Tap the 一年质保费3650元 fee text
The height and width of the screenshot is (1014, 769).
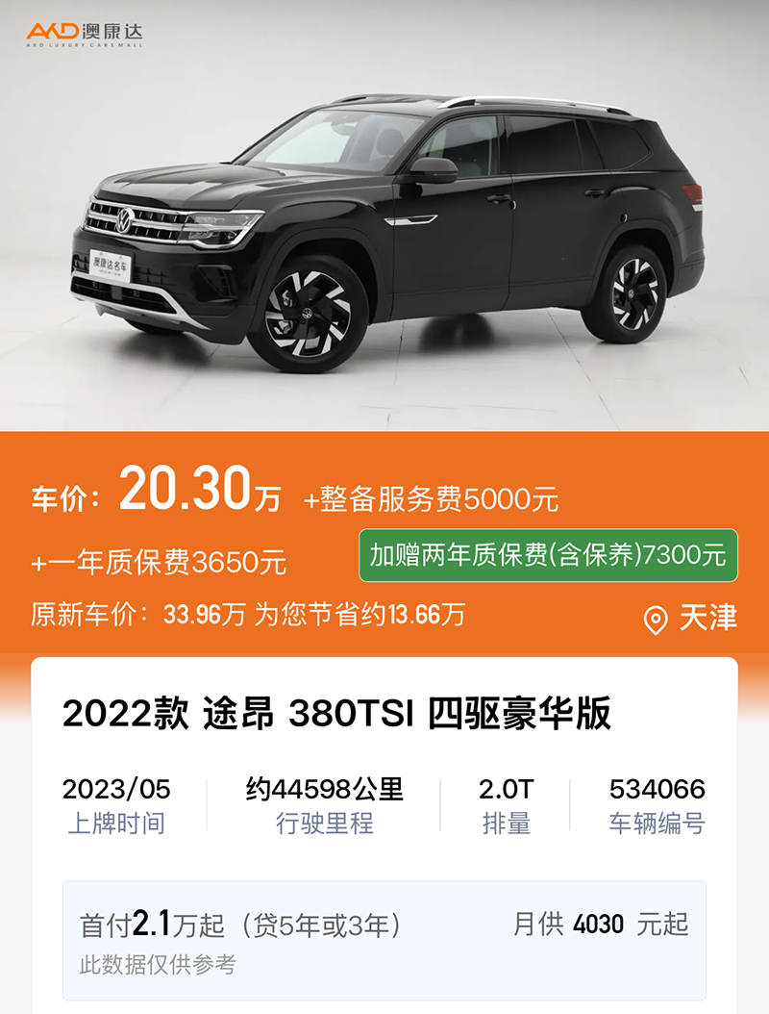(x=159, y=562)
